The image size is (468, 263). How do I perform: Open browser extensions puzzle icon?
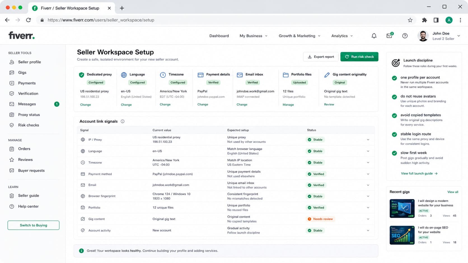(x=425, y=20)
